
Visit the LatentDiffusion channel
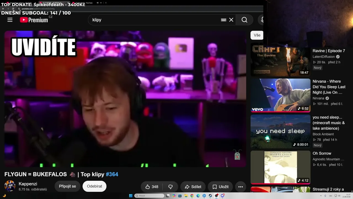tap(324, 57)
